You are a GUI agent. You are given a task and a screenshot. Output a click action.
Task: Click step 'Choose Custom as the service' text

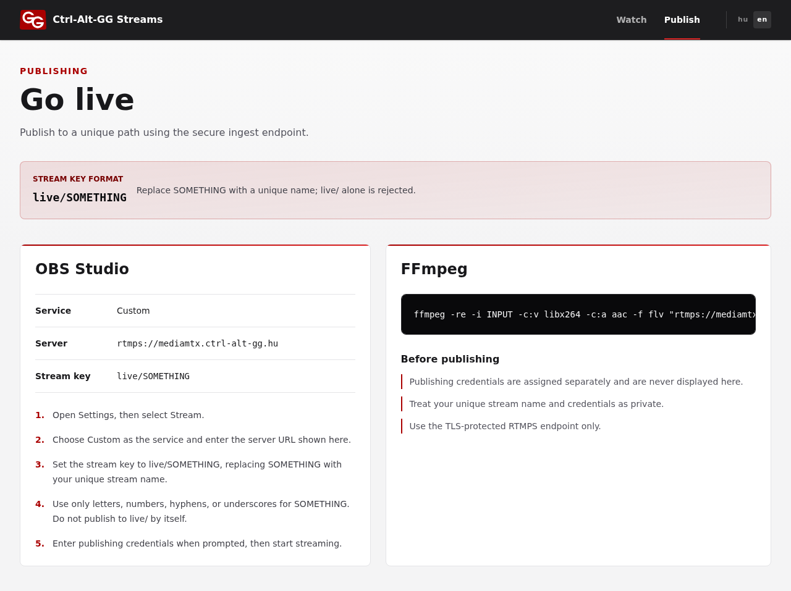pos(201,440)
